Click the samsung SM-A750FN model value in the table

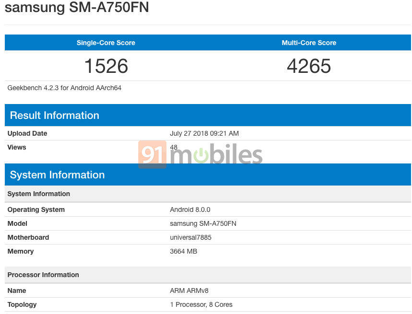pos(203,223)
